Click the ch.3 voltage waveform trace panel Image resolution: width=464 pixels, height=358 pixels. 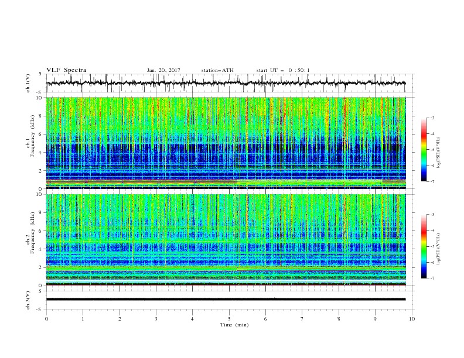230,300
